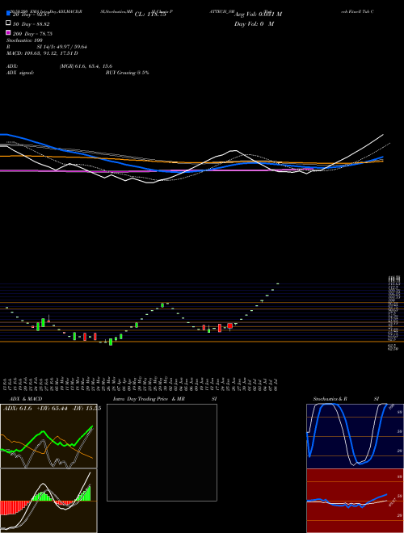Click the white 50 Day EMA legend swatch

tap(8, 23)
